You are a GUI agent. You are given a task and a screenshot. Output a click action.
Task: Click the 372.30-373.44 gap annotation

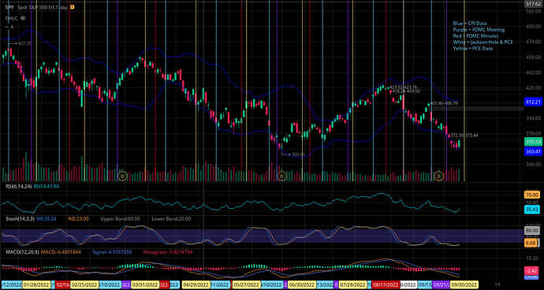[x=464, y=136]
